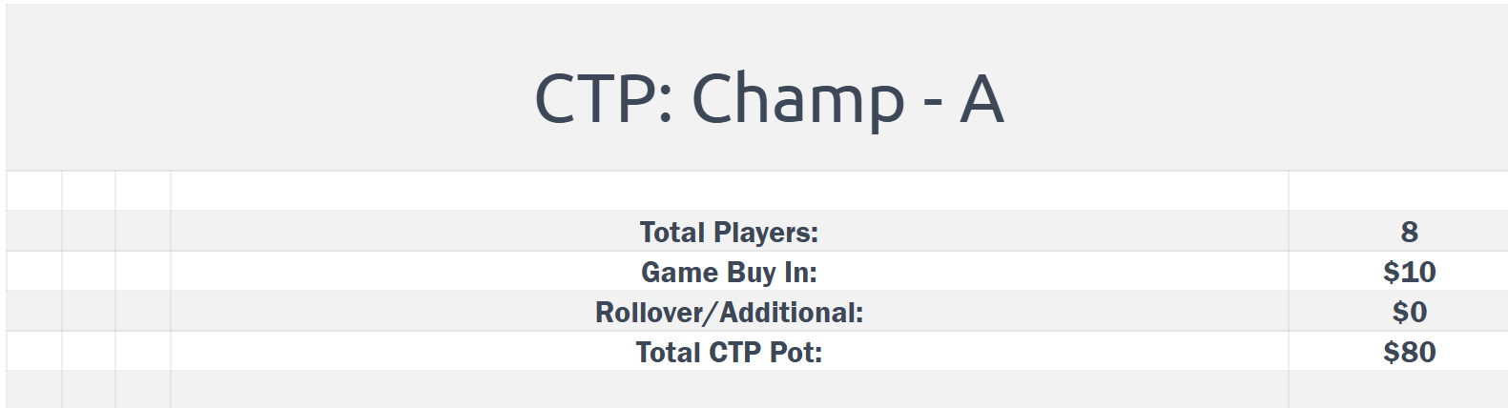This screenshot has height=408, width=1508.
Task: Select the leftmost empty cell in Total CTP Pot row
Action: coord(33,353)
